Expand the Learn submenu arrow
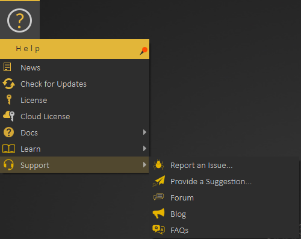301x239 pixels. 144,149
